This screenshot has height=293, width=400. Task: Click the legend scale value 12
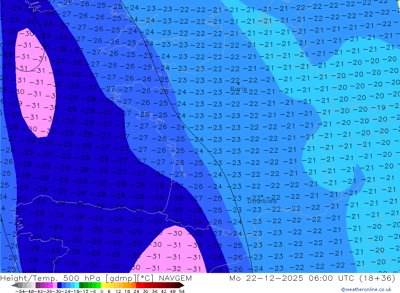tap(118, 291)
